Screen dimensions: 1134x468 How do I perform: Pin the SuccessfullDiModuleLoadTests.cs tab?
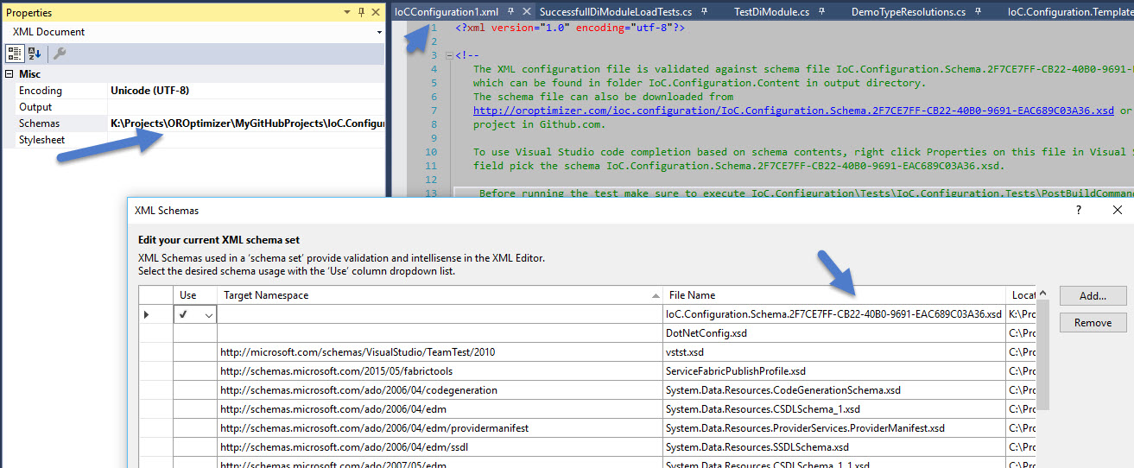coord(705,12)
